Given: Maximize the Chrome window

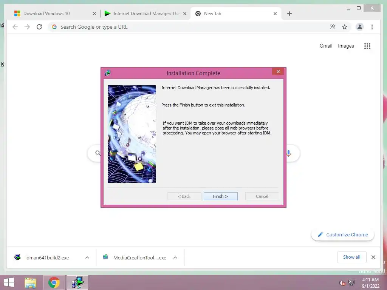Looking at the screenshot, I should click(x=359, y=8).
